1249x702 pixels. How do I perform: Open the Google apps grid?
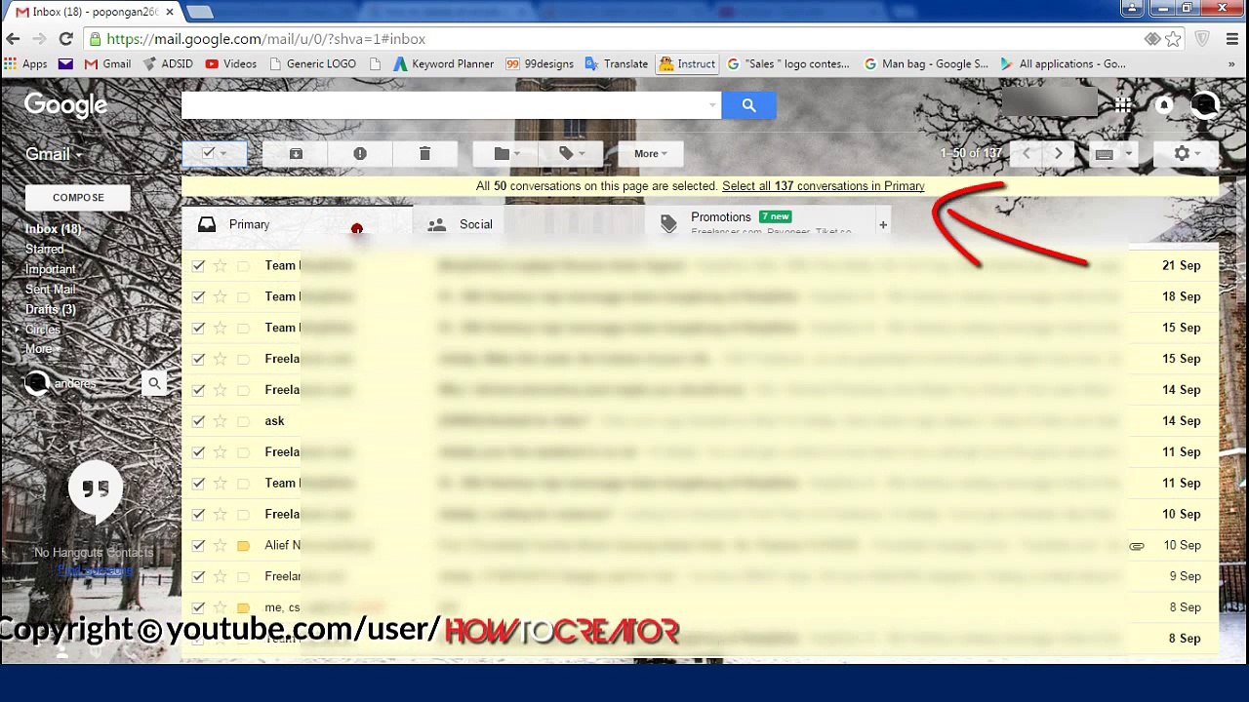pos(1123,105)
